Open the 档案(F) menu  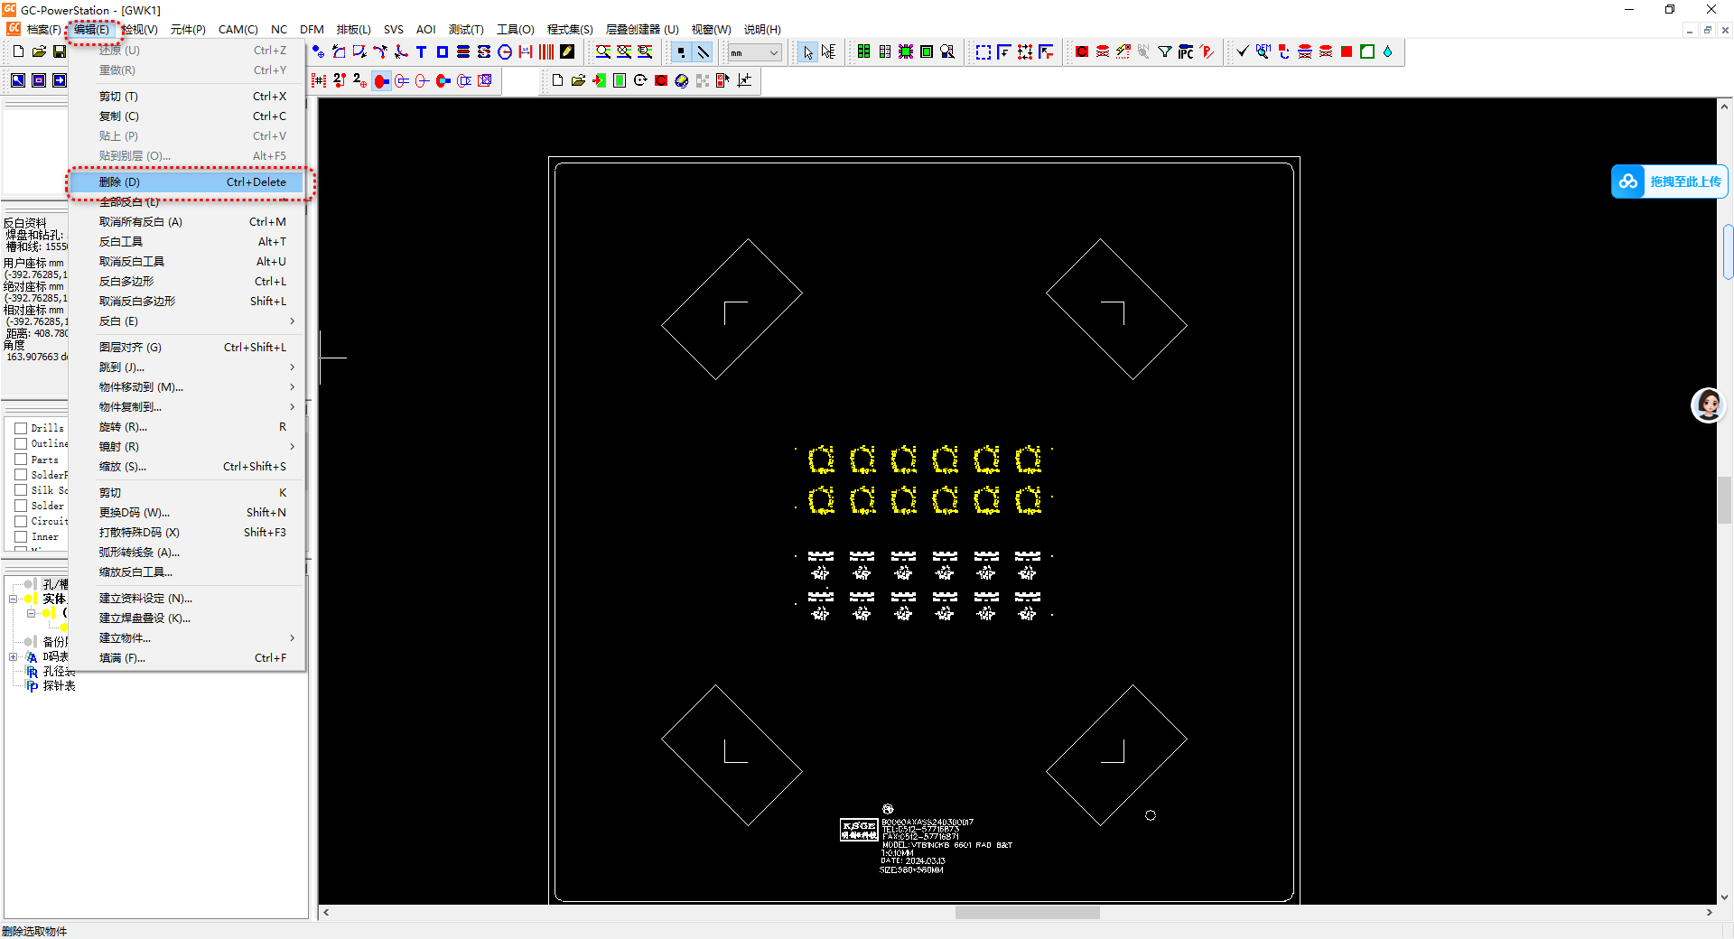point(43,30)
